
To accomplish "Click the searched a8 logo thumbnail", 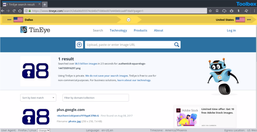I will [x=35, y=71].
